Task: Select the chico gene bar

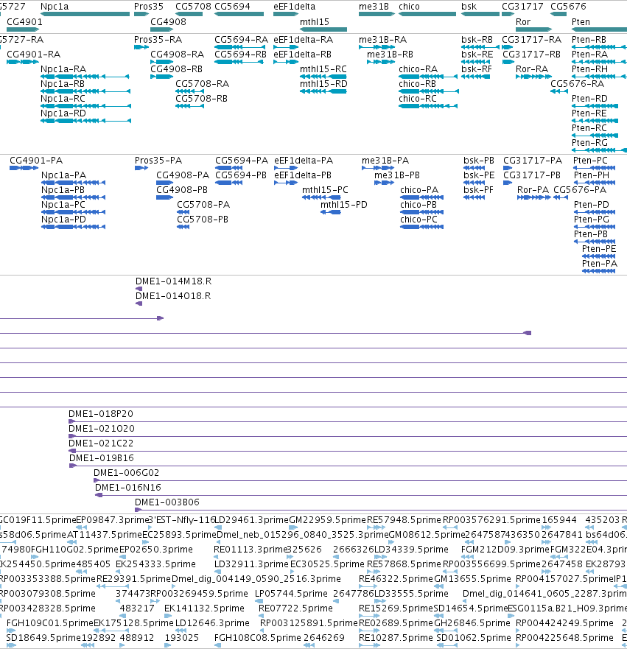Action: [x=427, y=14]
